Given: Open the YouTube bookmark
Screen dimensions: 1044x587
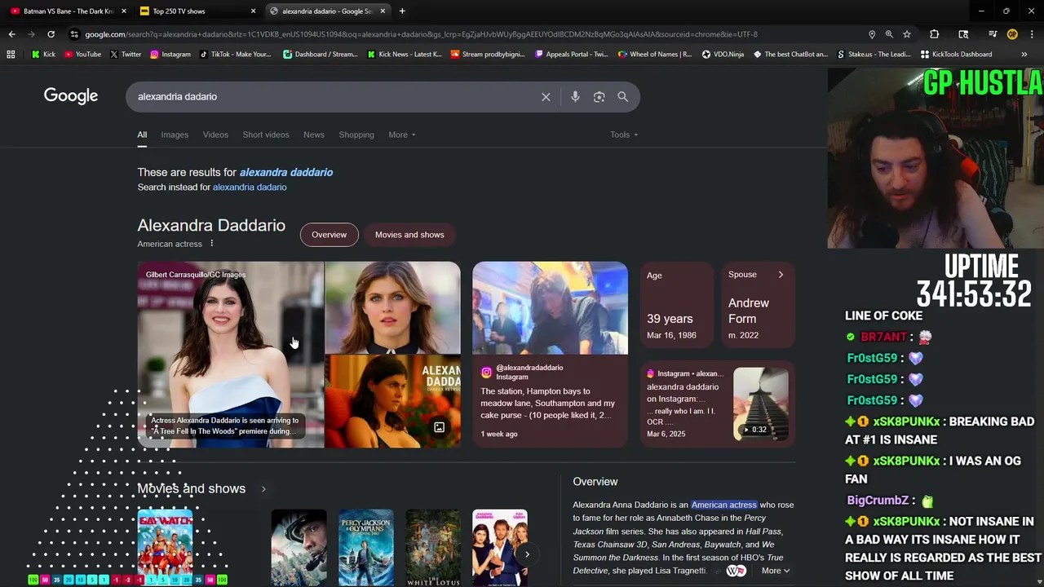Looking at the screenshot, I should click(x=82, y=55).
